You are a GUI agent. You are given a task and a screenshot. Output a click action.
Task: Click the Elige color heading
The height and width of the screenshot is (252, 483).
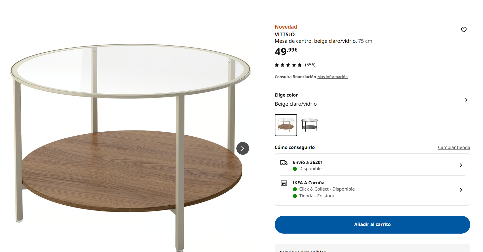pyautogui.click(x=286, y=95)
